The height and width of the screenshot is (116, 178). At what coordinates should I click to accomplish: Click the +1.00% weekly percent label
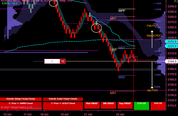[x=157, y=4]
